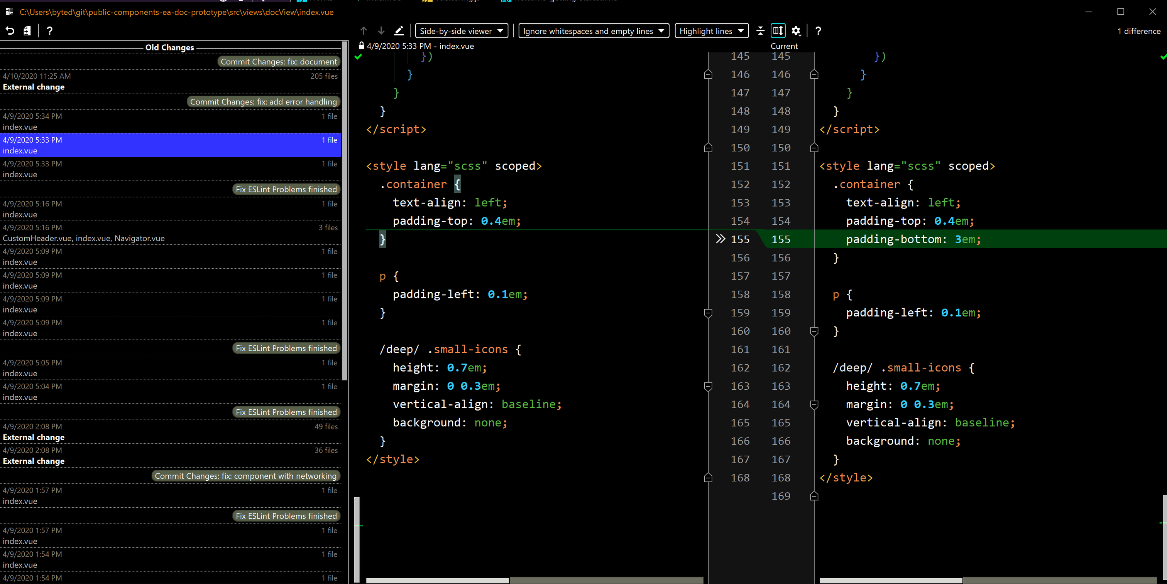
Task: Click the apply change arrows at line 155
Action: point(720,239)
